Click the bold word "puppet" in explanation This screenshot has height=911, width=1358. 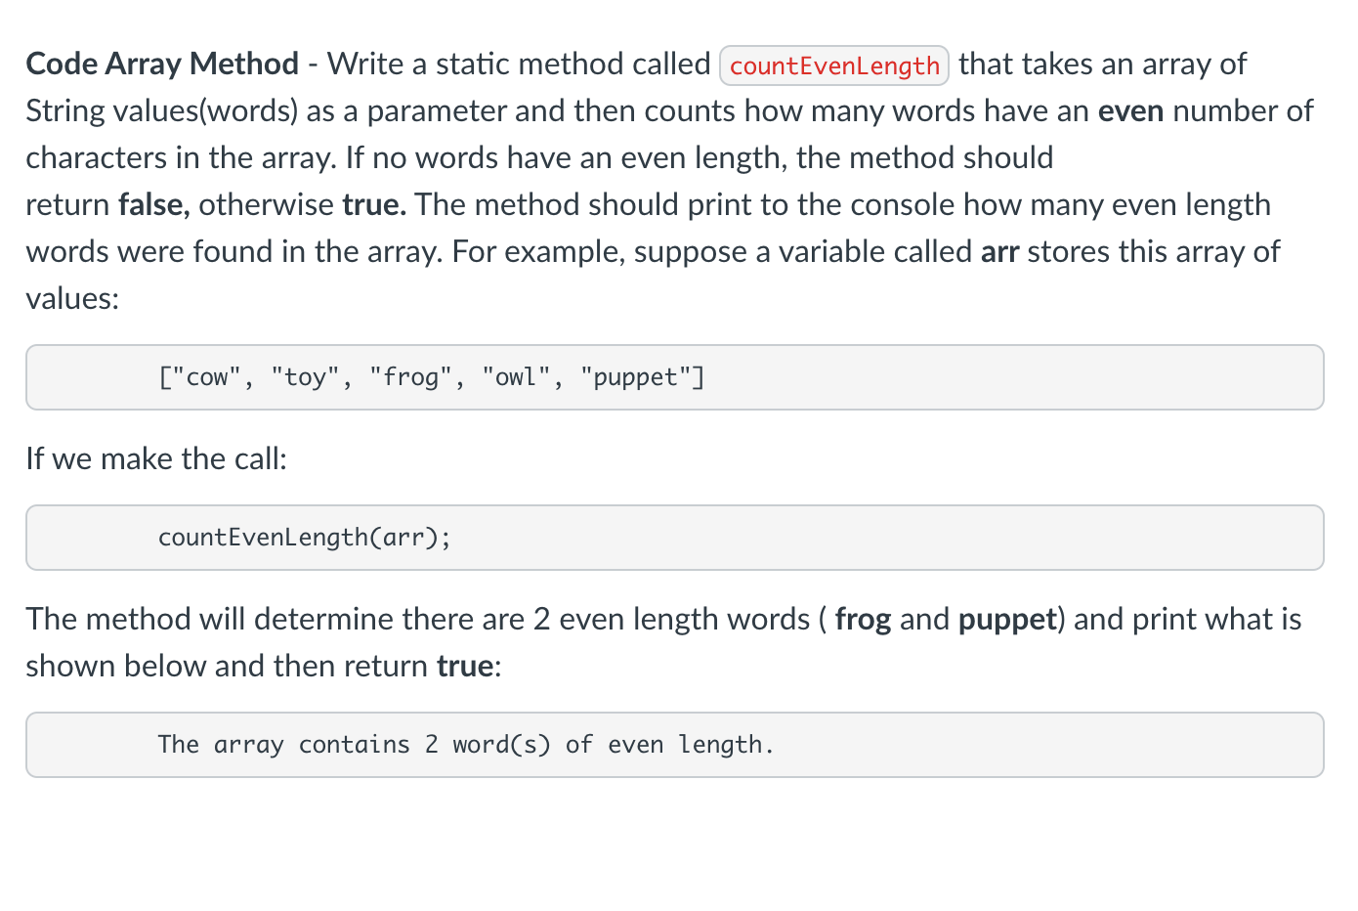coord(1007,620)
